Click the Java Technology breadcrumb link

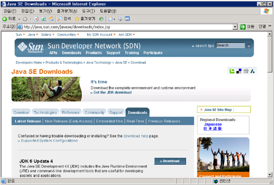[99, 62]
